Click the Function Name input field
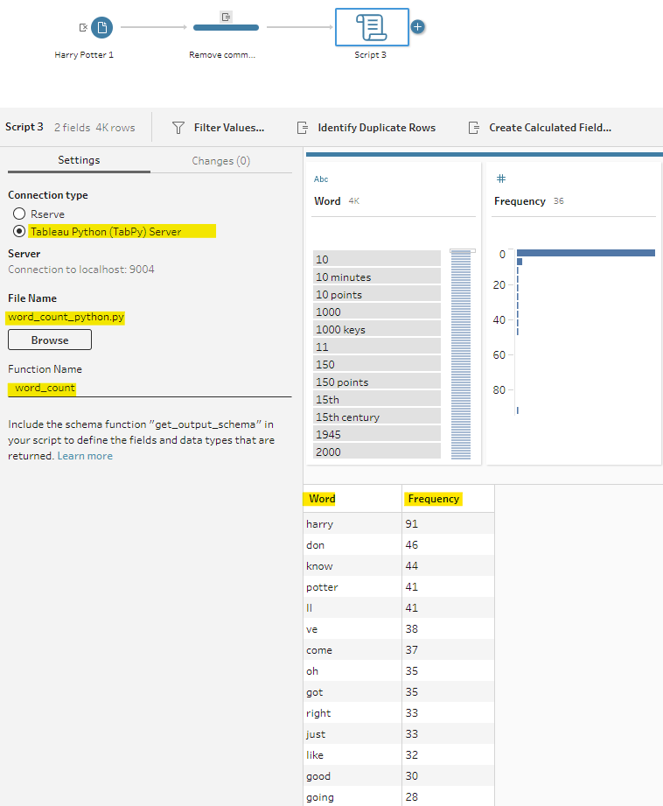 pyautogui.click(x=149, y=388)
